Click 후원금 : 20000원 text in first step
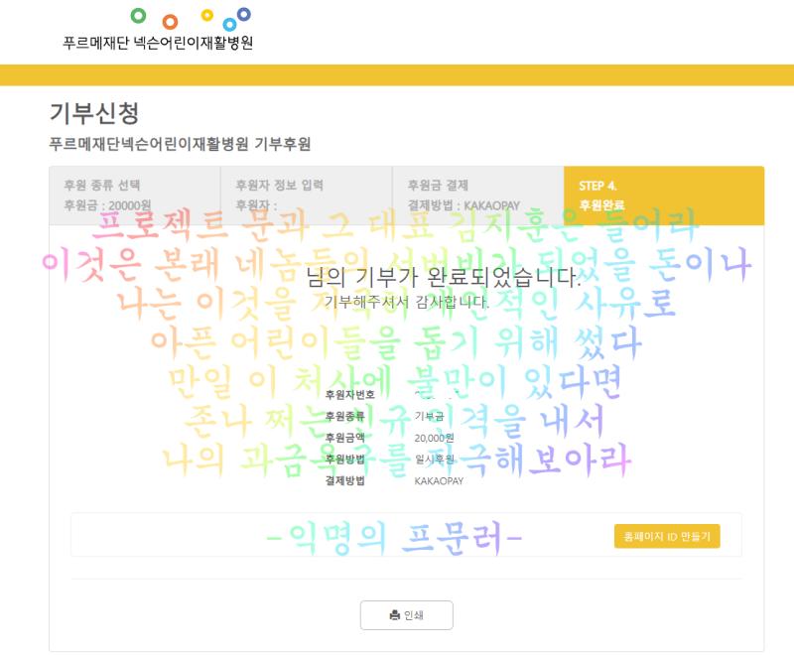The width and height of the screenshot is (794, 655). (x=107, y=205)
